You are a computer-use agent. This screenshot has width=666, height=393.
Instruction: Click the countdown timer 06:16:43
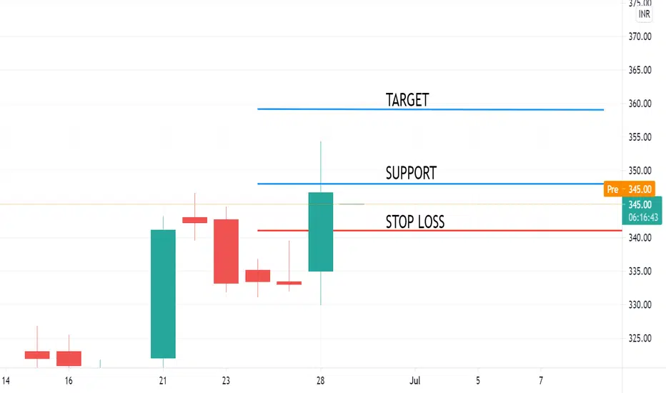point(643,217)
